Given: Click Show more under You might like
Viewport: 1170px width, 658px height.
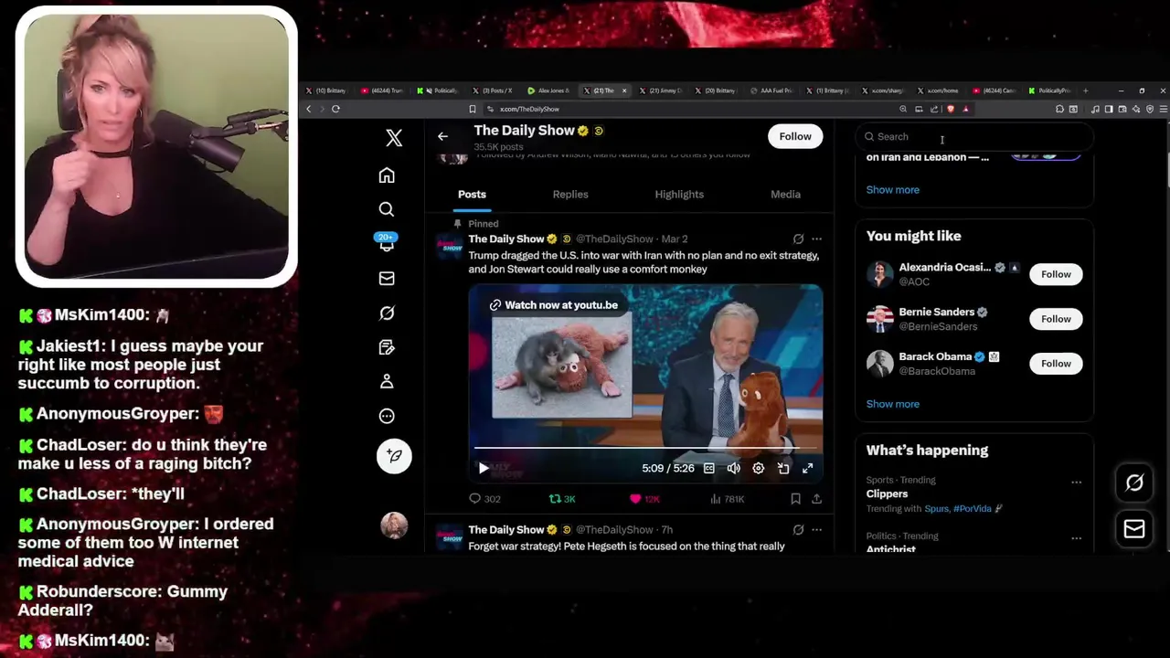Looking at the screenshot, I should [x=893, y=404].
